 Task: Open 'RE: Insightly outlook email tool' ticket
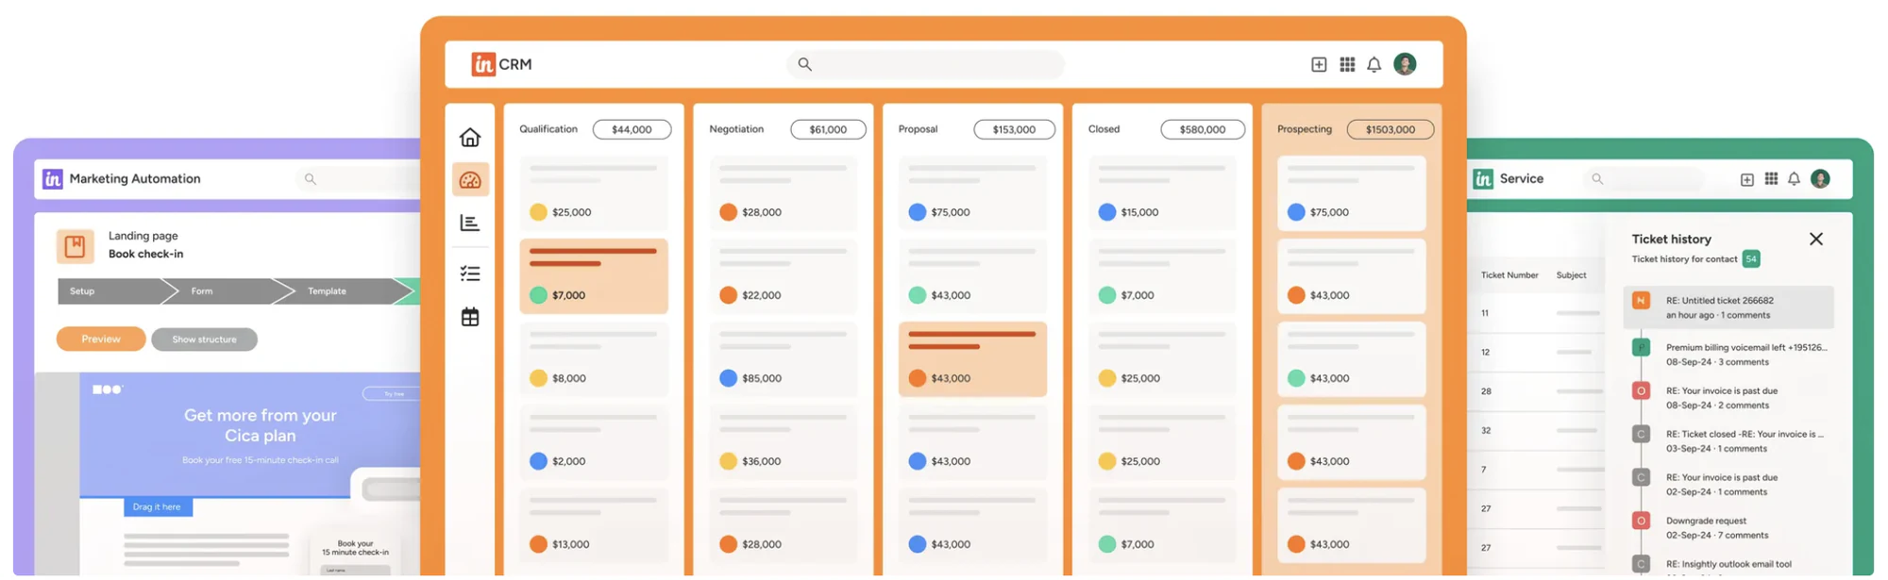1728,565
